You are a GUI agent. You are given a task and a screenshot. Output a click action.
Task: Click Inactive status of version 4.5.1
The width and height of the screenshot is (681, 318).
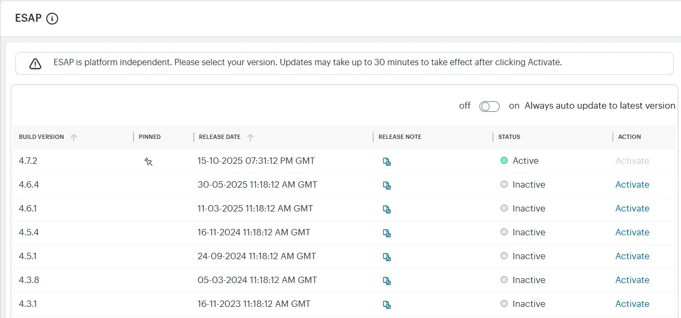click(523, 256)
